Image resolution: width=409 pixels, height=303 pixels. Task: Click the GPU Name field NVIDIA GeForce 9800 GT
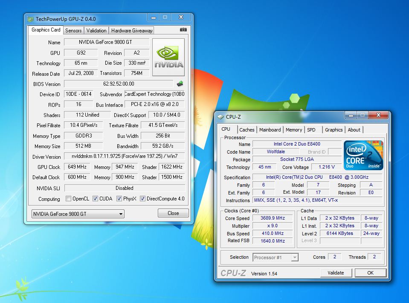click(107, 42)
